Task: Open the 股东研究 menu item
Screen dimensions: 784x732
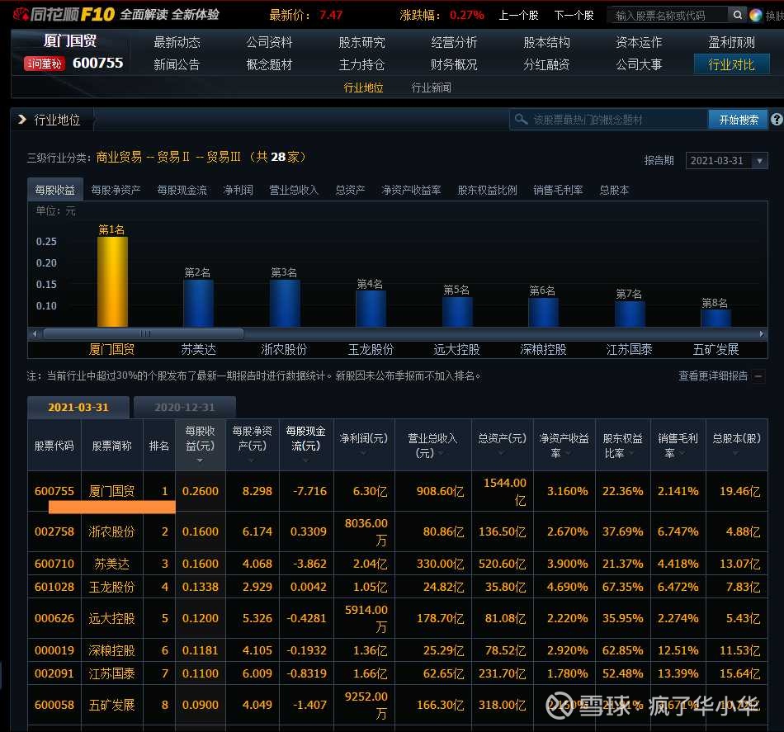Action: point(361,42)
